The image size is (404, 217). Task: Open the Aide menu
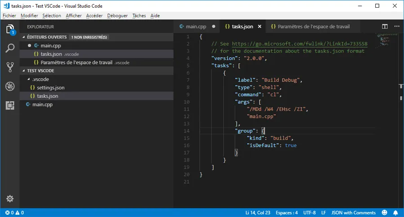coord(155,16)
